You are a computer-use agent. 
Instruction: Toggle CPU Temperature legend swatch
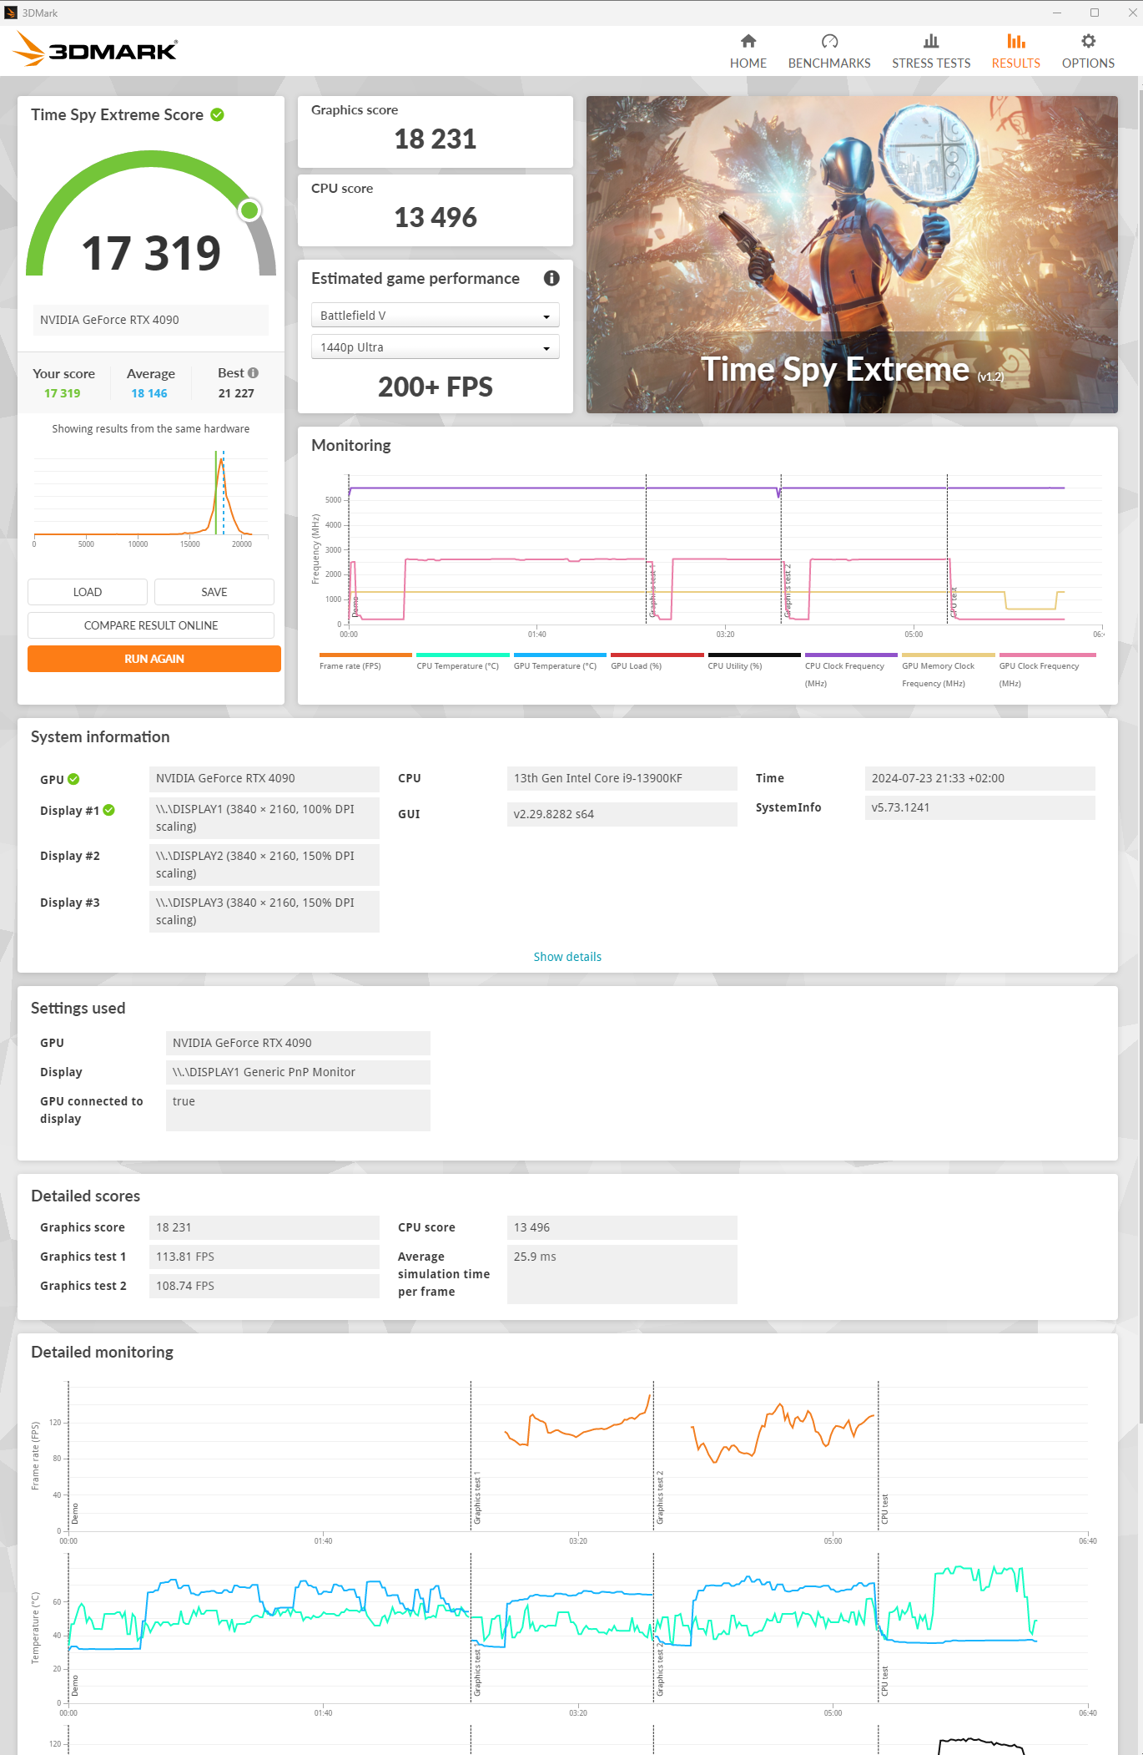pos(463,655)
